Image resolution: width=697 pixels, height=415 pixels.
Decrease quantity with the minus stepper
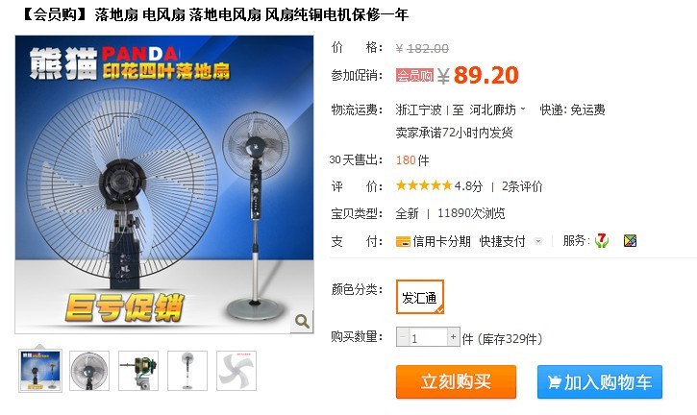pyautogui.click(x=402, y=337)
